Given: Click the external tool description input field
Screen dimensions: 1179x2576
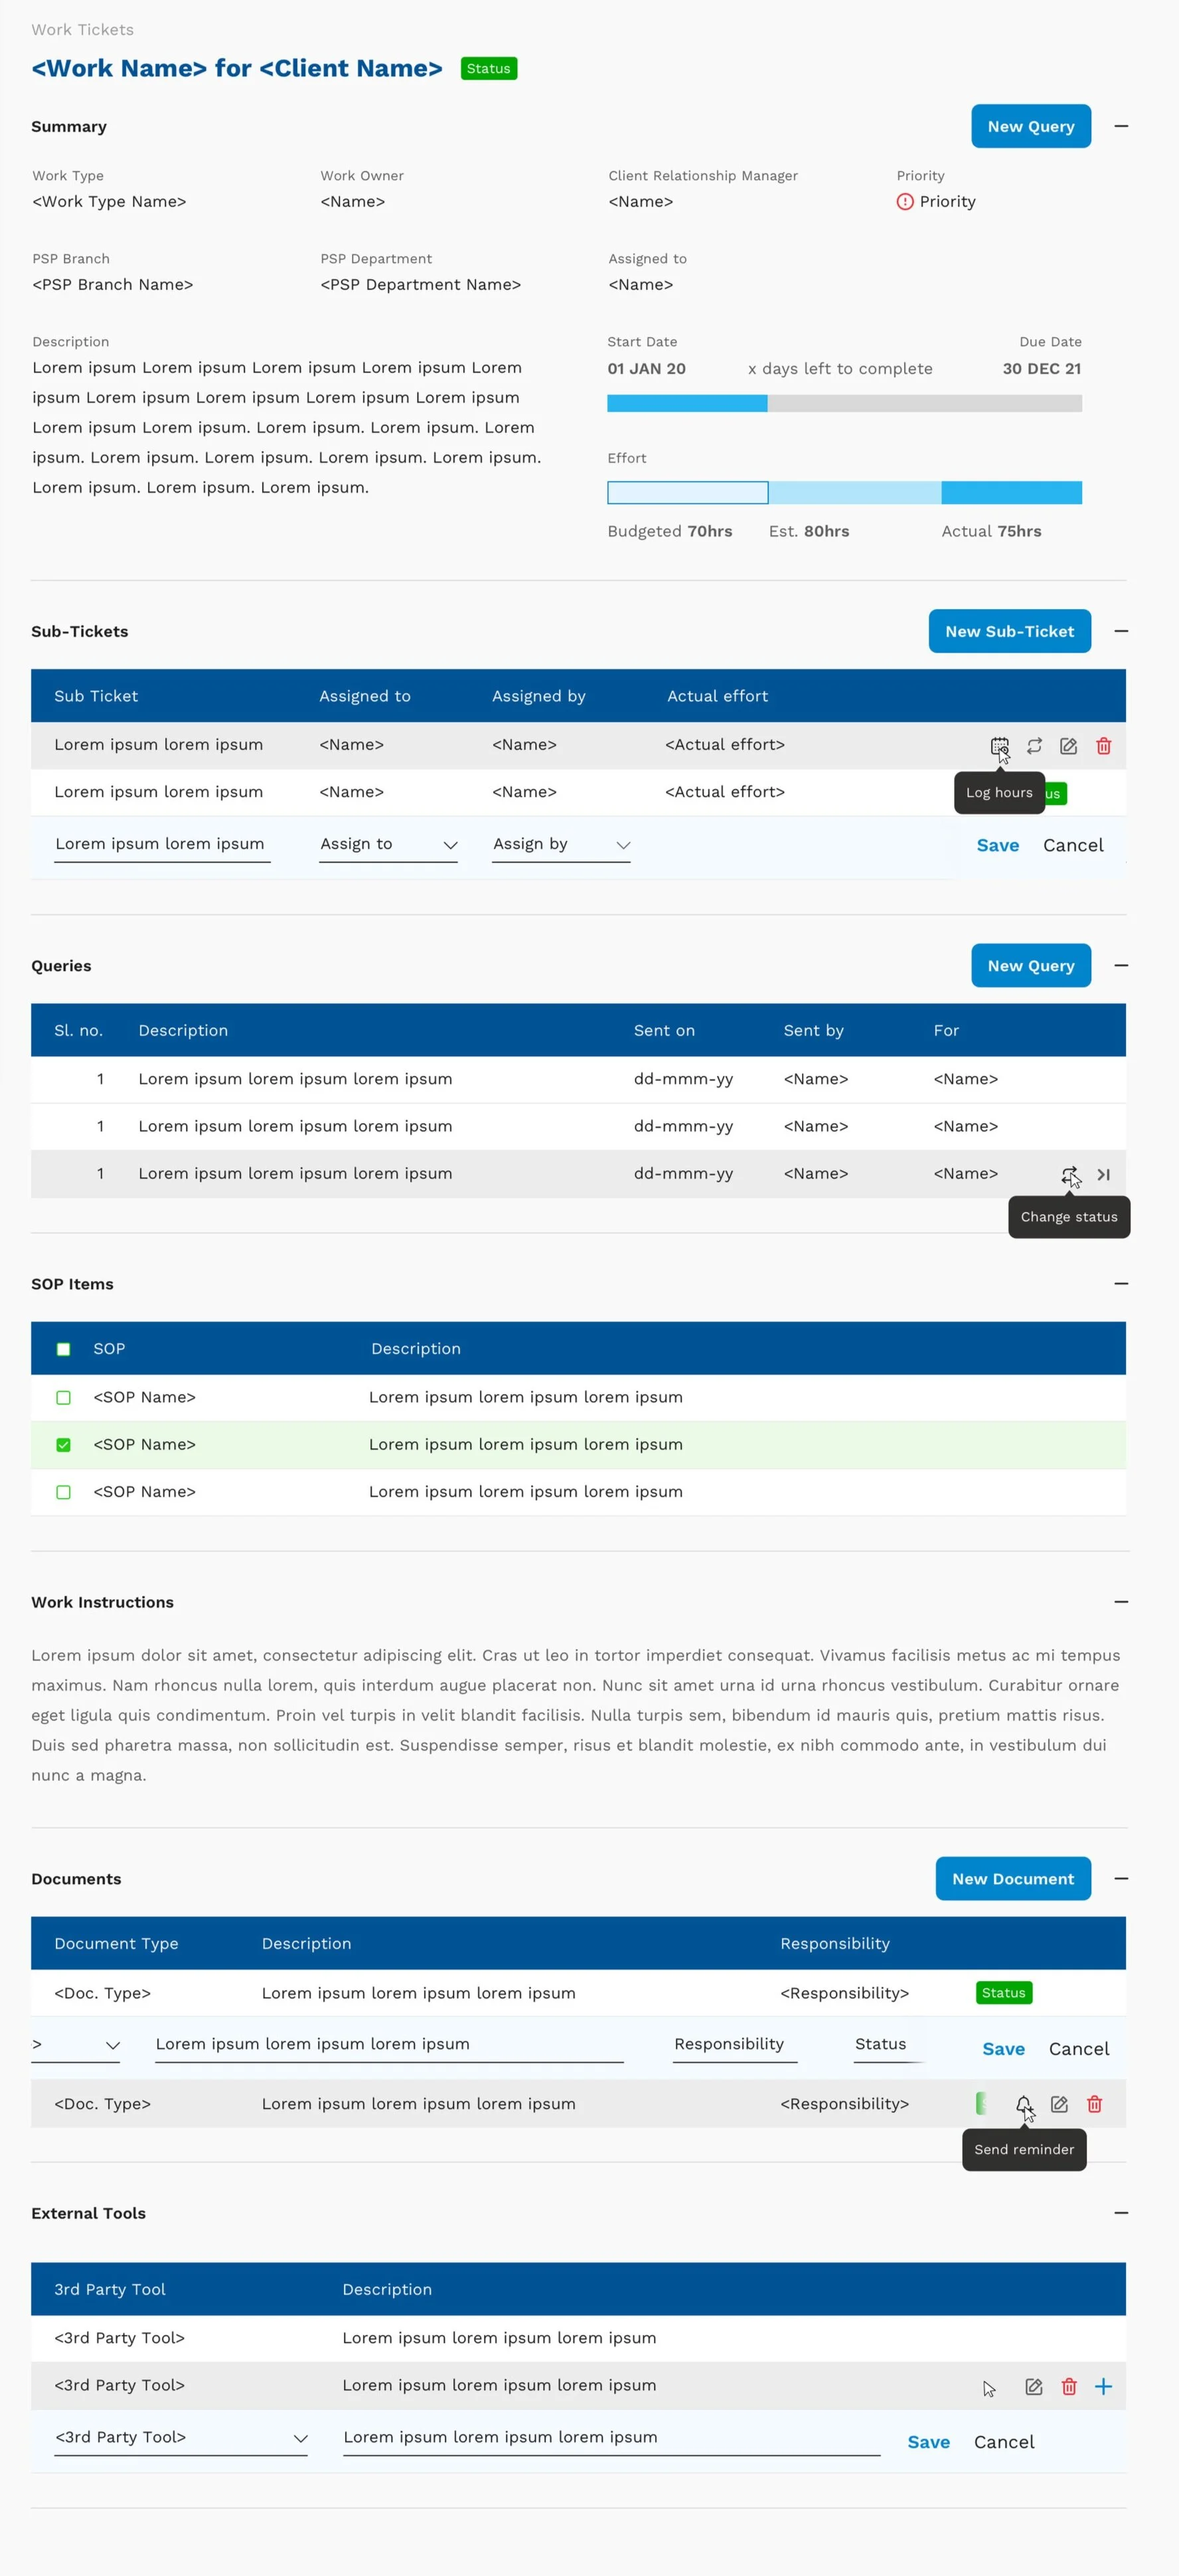Looking at the screenshot, I should click(611, 2438).
